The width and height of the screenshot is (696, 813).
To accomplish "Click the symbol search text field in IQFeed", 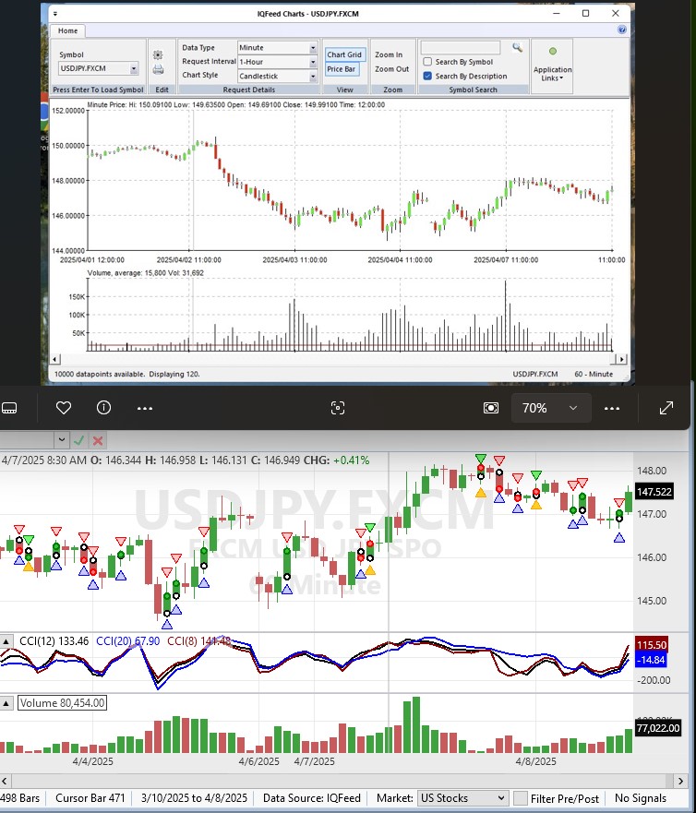I will pyautogui.click(x=461, y=48).
